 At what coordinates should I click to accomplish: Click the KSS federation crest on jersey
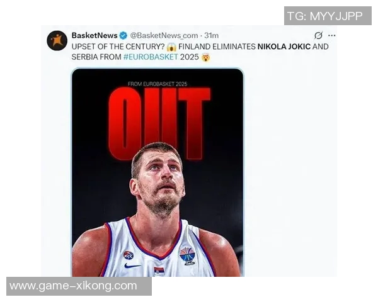point(129,255)
